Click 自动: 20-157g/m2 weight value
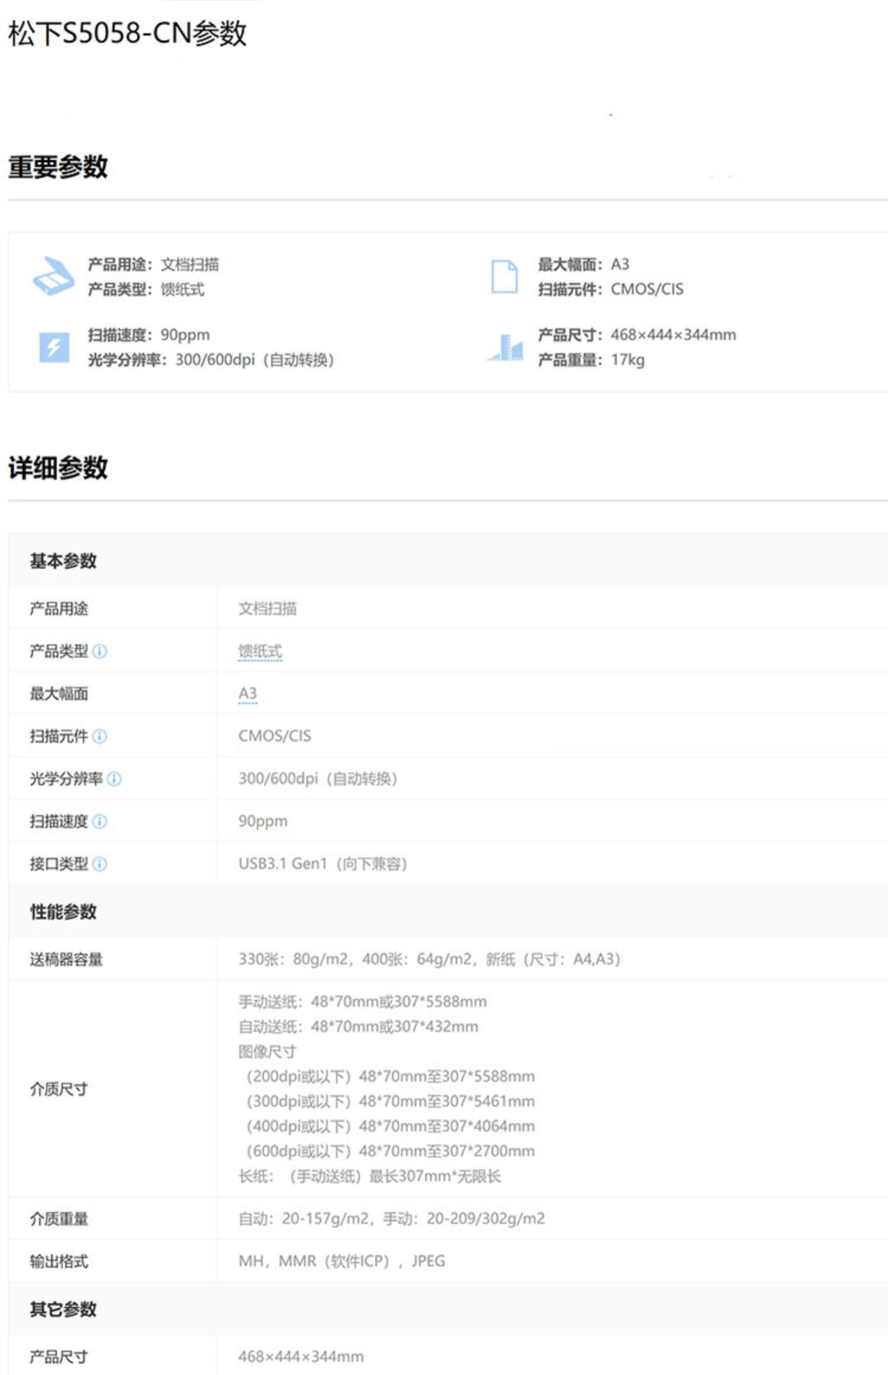This screenshot has height=1375, width=888. click(x=391, y=1219)
